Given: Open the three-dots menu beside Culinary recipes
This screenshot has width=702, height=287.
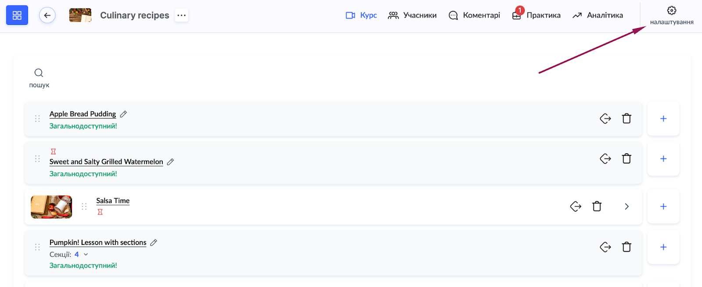Looking at the screenshot, I should (182, 15).
